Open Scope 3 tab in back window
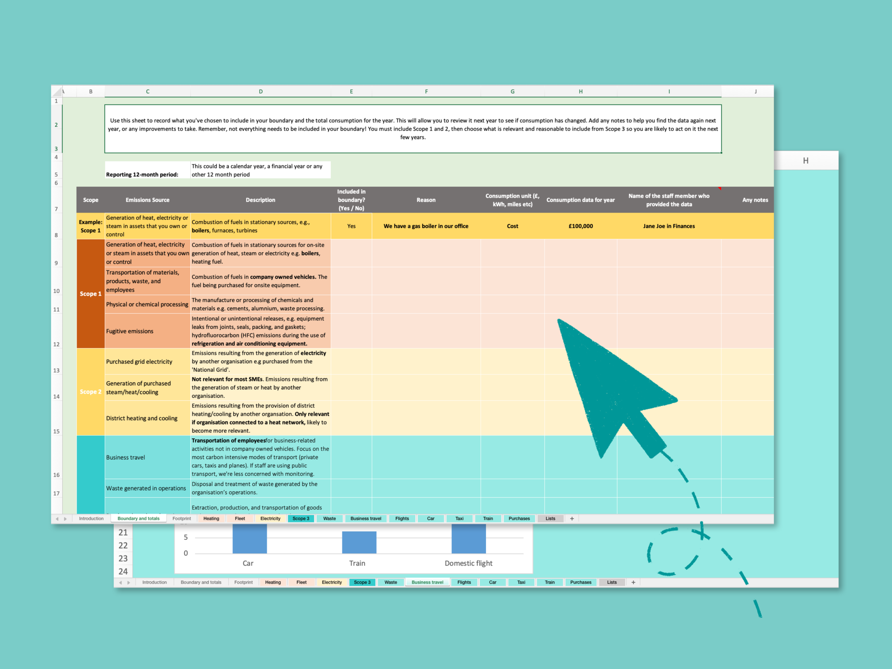Viewport: 892px width, 669px height. tap(362, 582)
